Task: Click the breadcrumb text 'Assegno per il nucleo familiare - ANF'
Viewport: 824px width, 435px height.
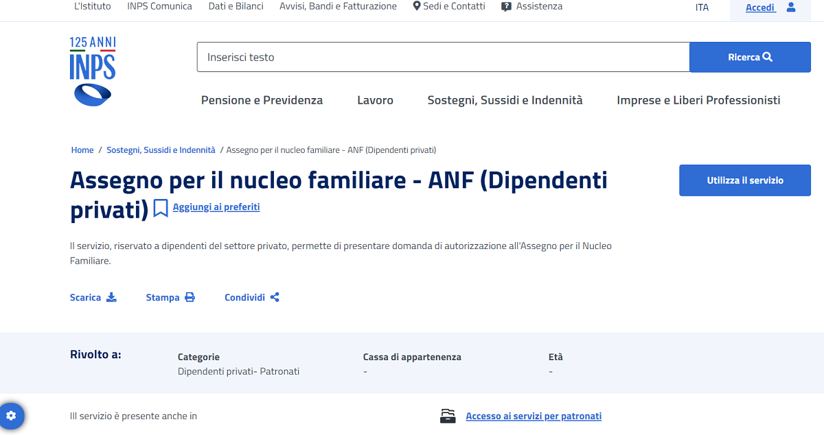Action: (331, 150)
